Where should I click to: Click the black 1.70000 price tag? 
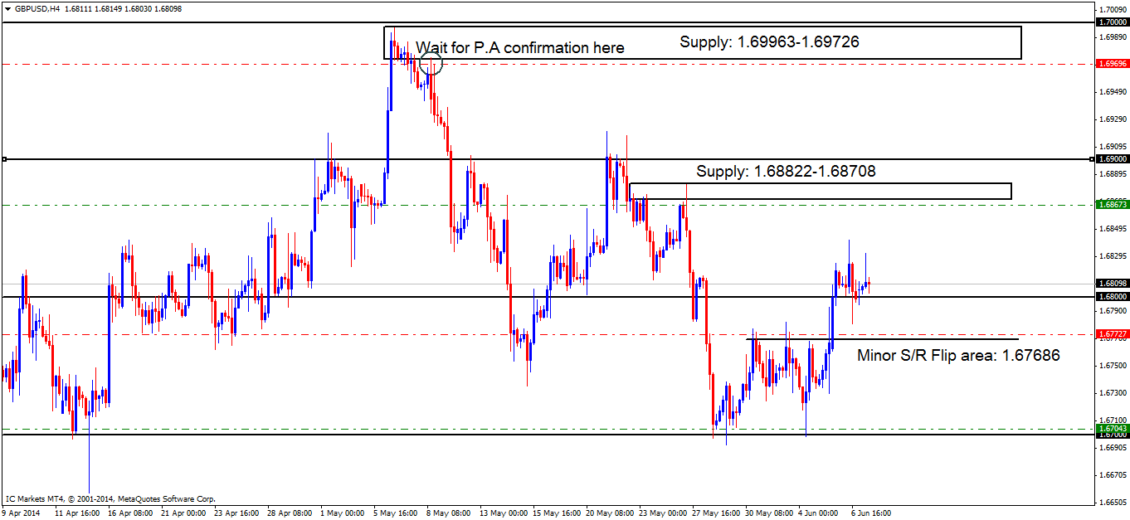click(x=1112, y=22)
